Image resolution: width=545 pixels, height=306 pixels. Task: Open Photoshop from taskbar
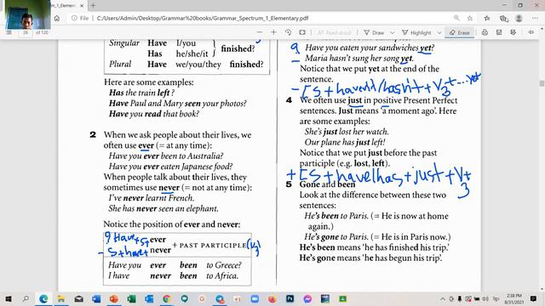290,298
